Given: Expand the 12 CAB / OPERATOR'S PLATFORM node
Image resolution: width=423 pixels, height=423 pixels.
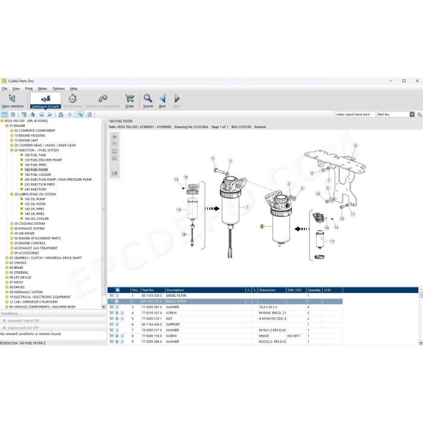Looking at the screenshot, I should click(x=7, y=302).
